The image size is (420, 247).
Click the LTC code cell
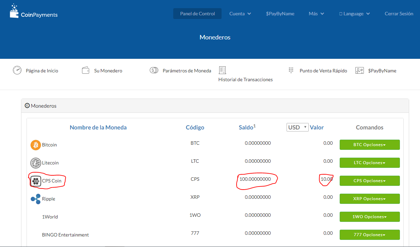(x=195, y=161)
